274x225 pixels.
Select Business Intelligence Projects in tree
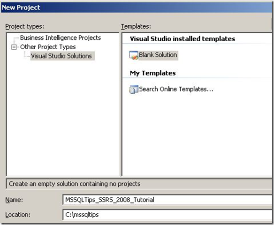click(x=61, y=37)
